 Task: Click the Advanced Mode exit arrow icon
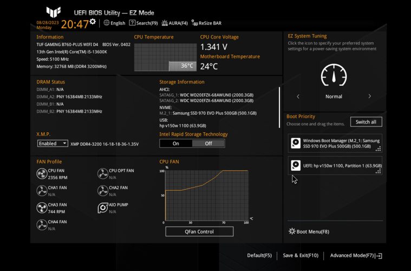[379, 256]
